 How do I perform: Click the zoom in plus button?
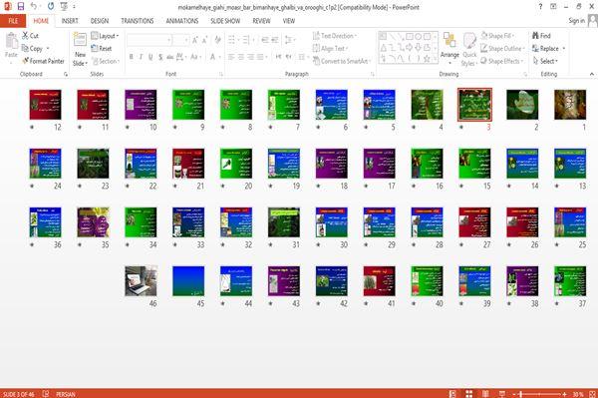pyautogui.click(x=564, y=394)
